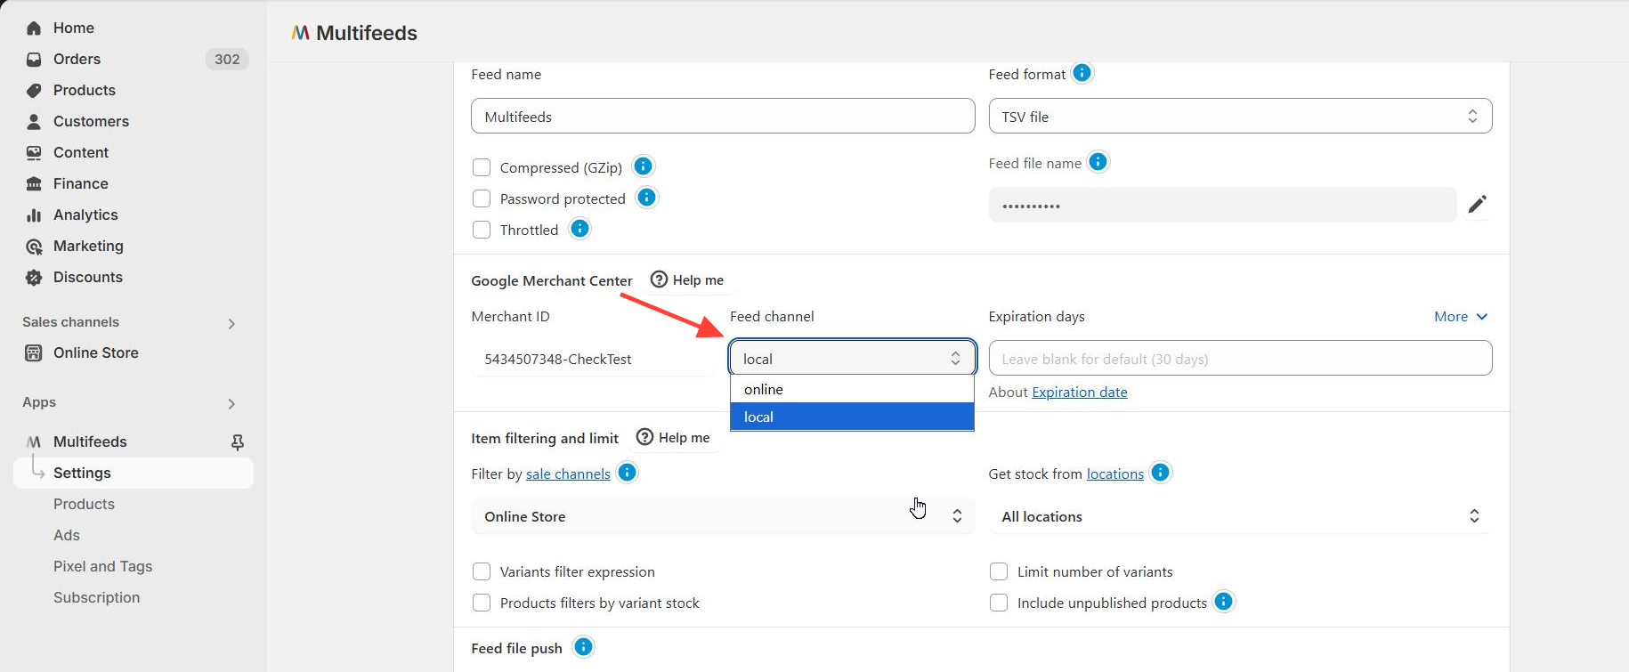Select online feed channel option
The width and height of the screenshot is (1629, 672).
(x=852, y=390)
